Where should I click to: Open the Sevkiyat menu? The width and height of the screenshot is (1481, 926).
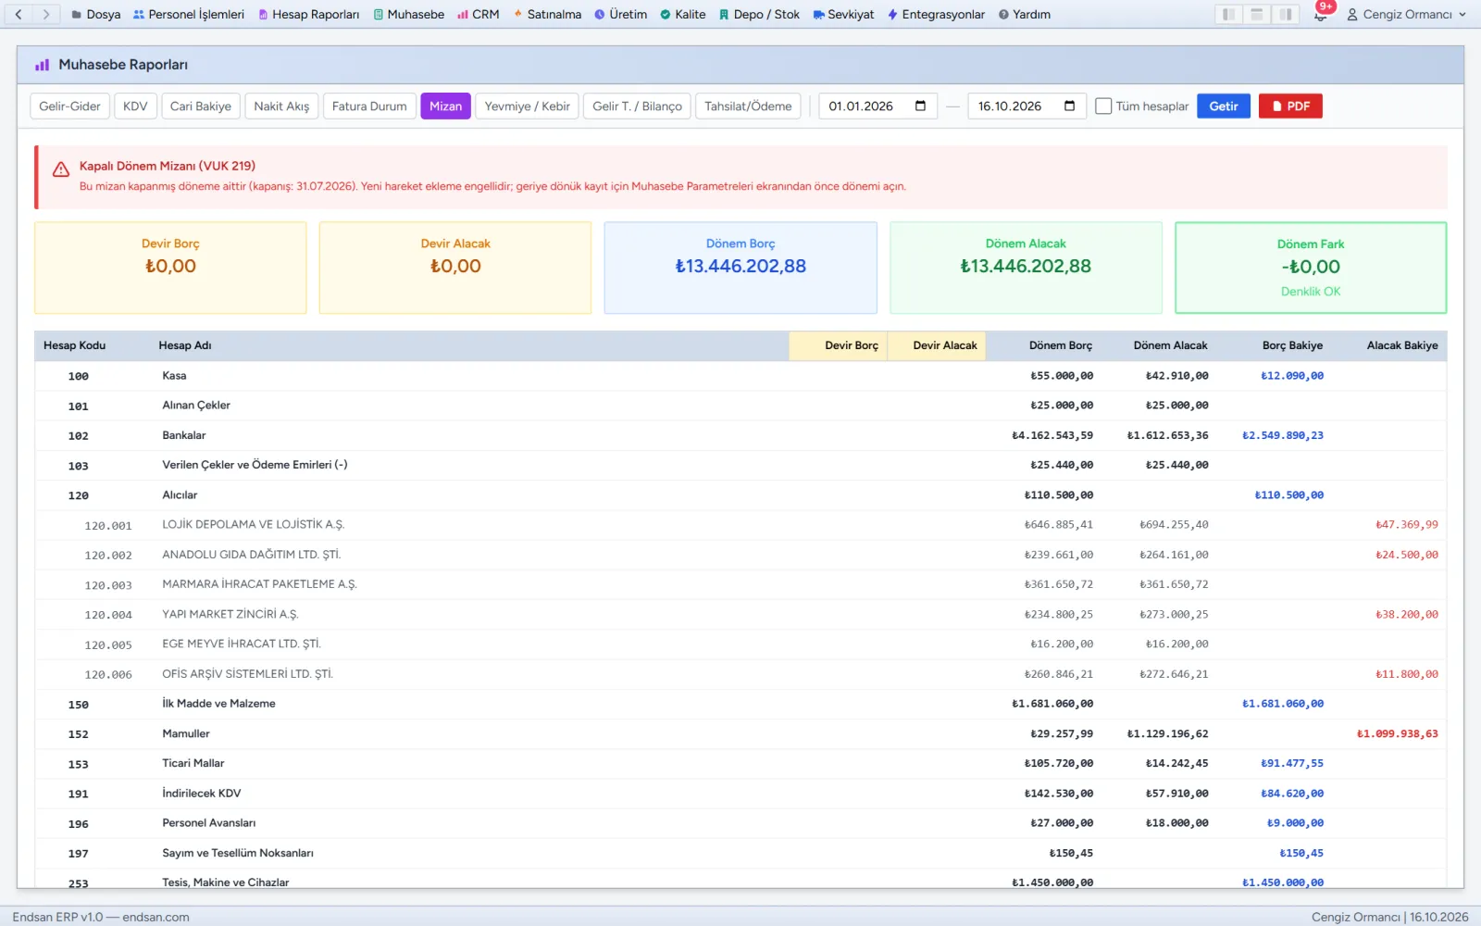(x=843, y=15)
